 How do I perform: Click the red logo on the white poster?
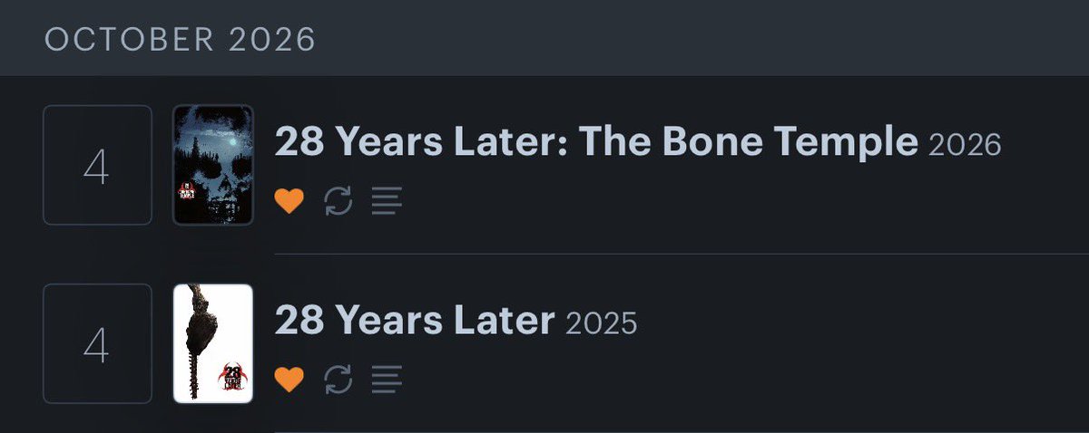[x=233, y=374]
